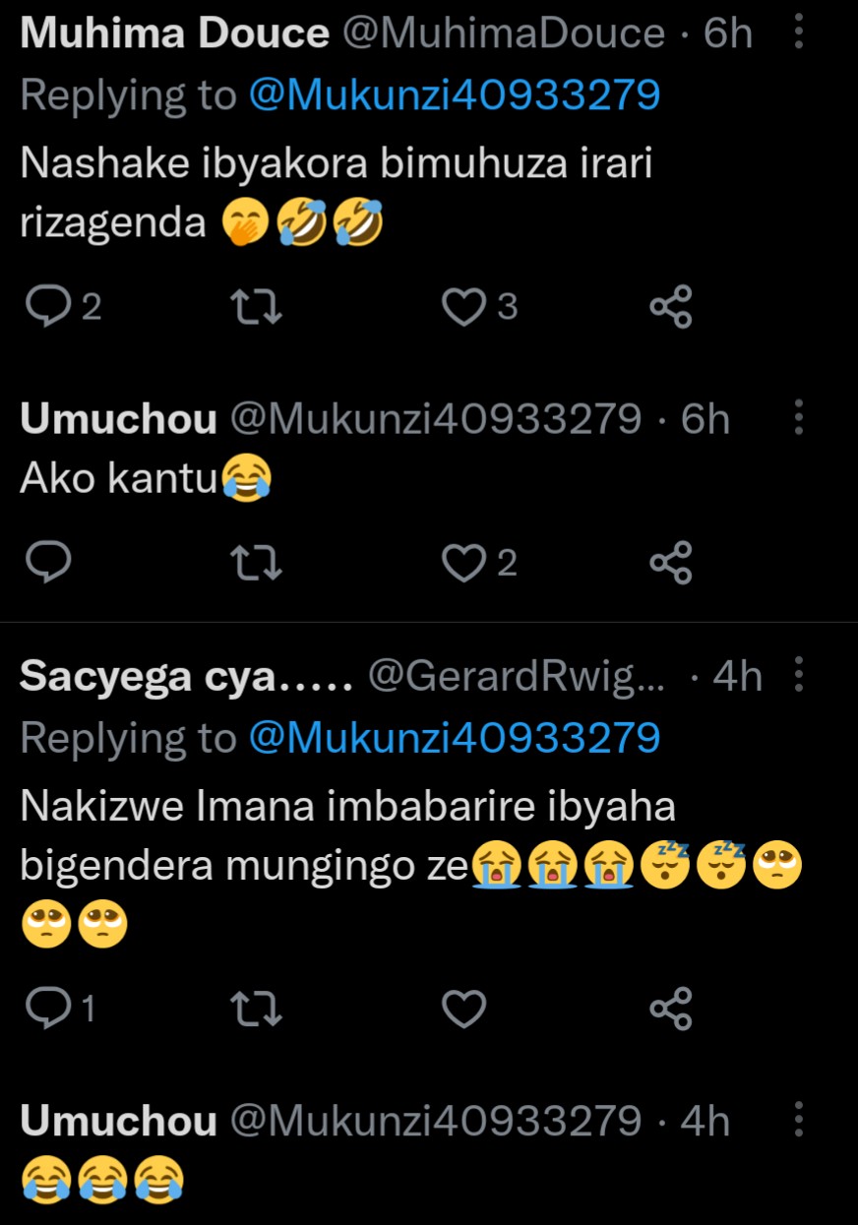Retweet the 'Ako kantu' tweet
This screenshot has width=858, height=1225.
point(255,563)
